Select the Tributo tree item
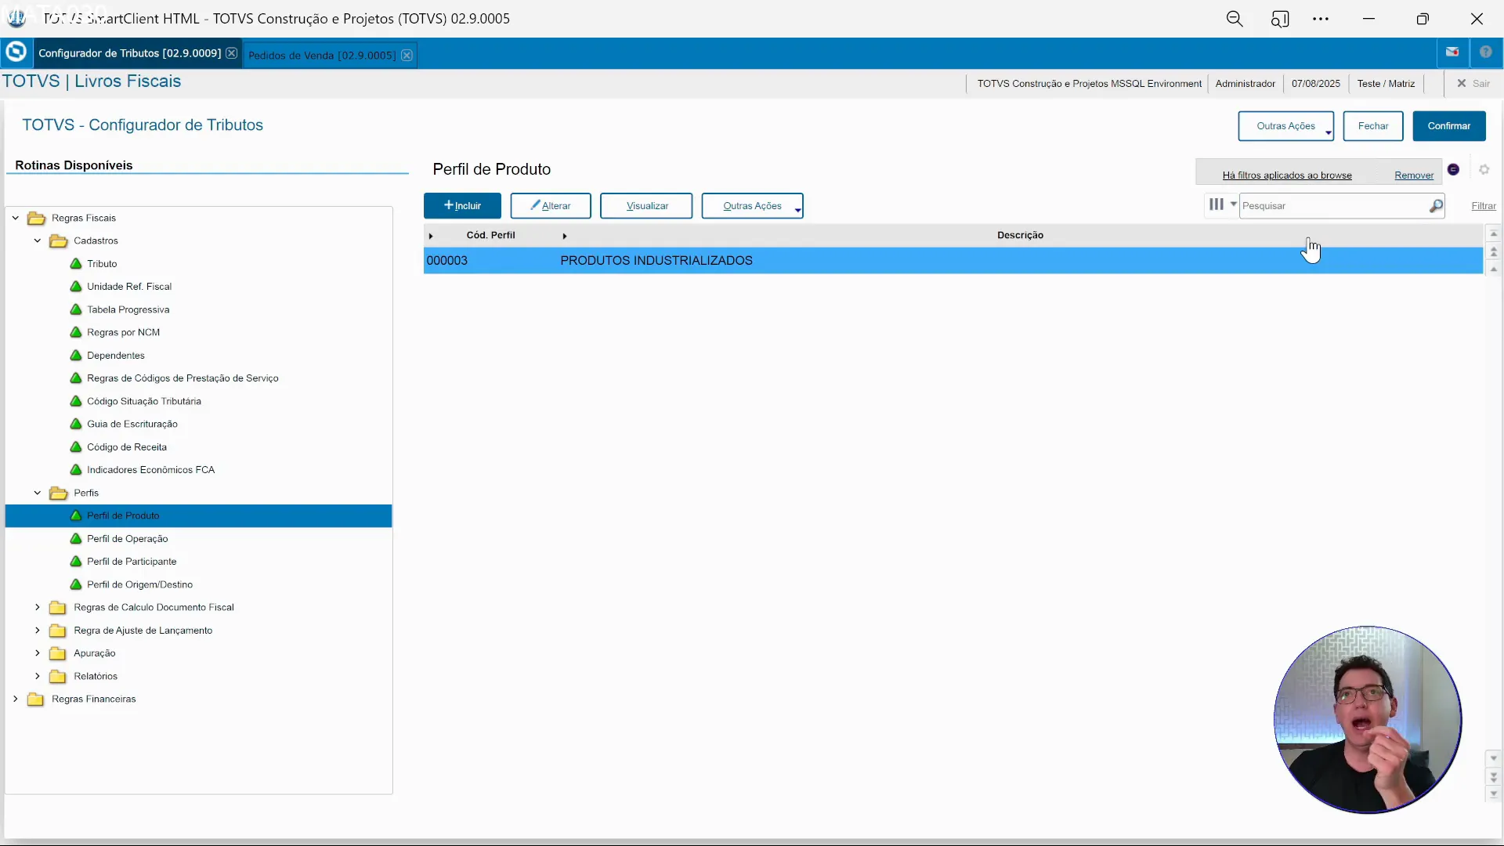The image size is (1504, 846). 102,264
